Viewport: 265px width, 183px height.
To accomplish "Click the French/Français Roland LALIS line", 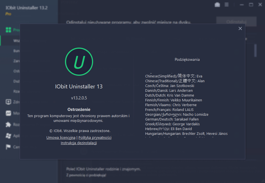I will point(169,110).
